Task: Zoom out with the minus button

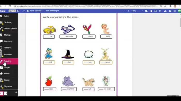Action: [x=124, y=11]
